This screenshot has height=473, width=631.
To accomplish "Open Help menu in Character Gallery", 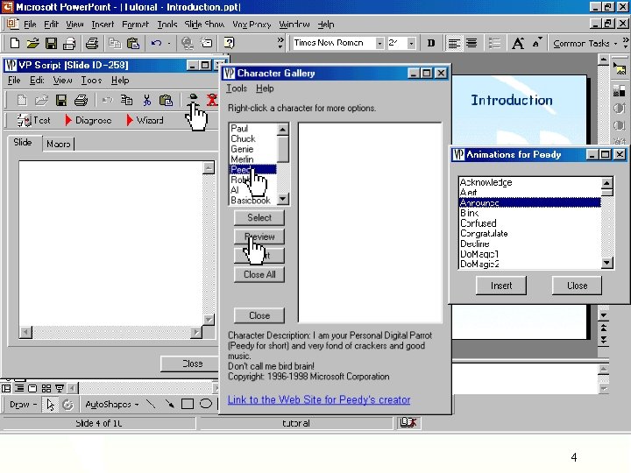I will pyautogui.click(x=265, y=88).
